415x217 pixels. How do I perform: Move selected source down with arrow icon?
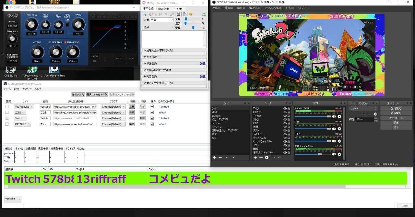pyautogui.click(x=279, y=158)
